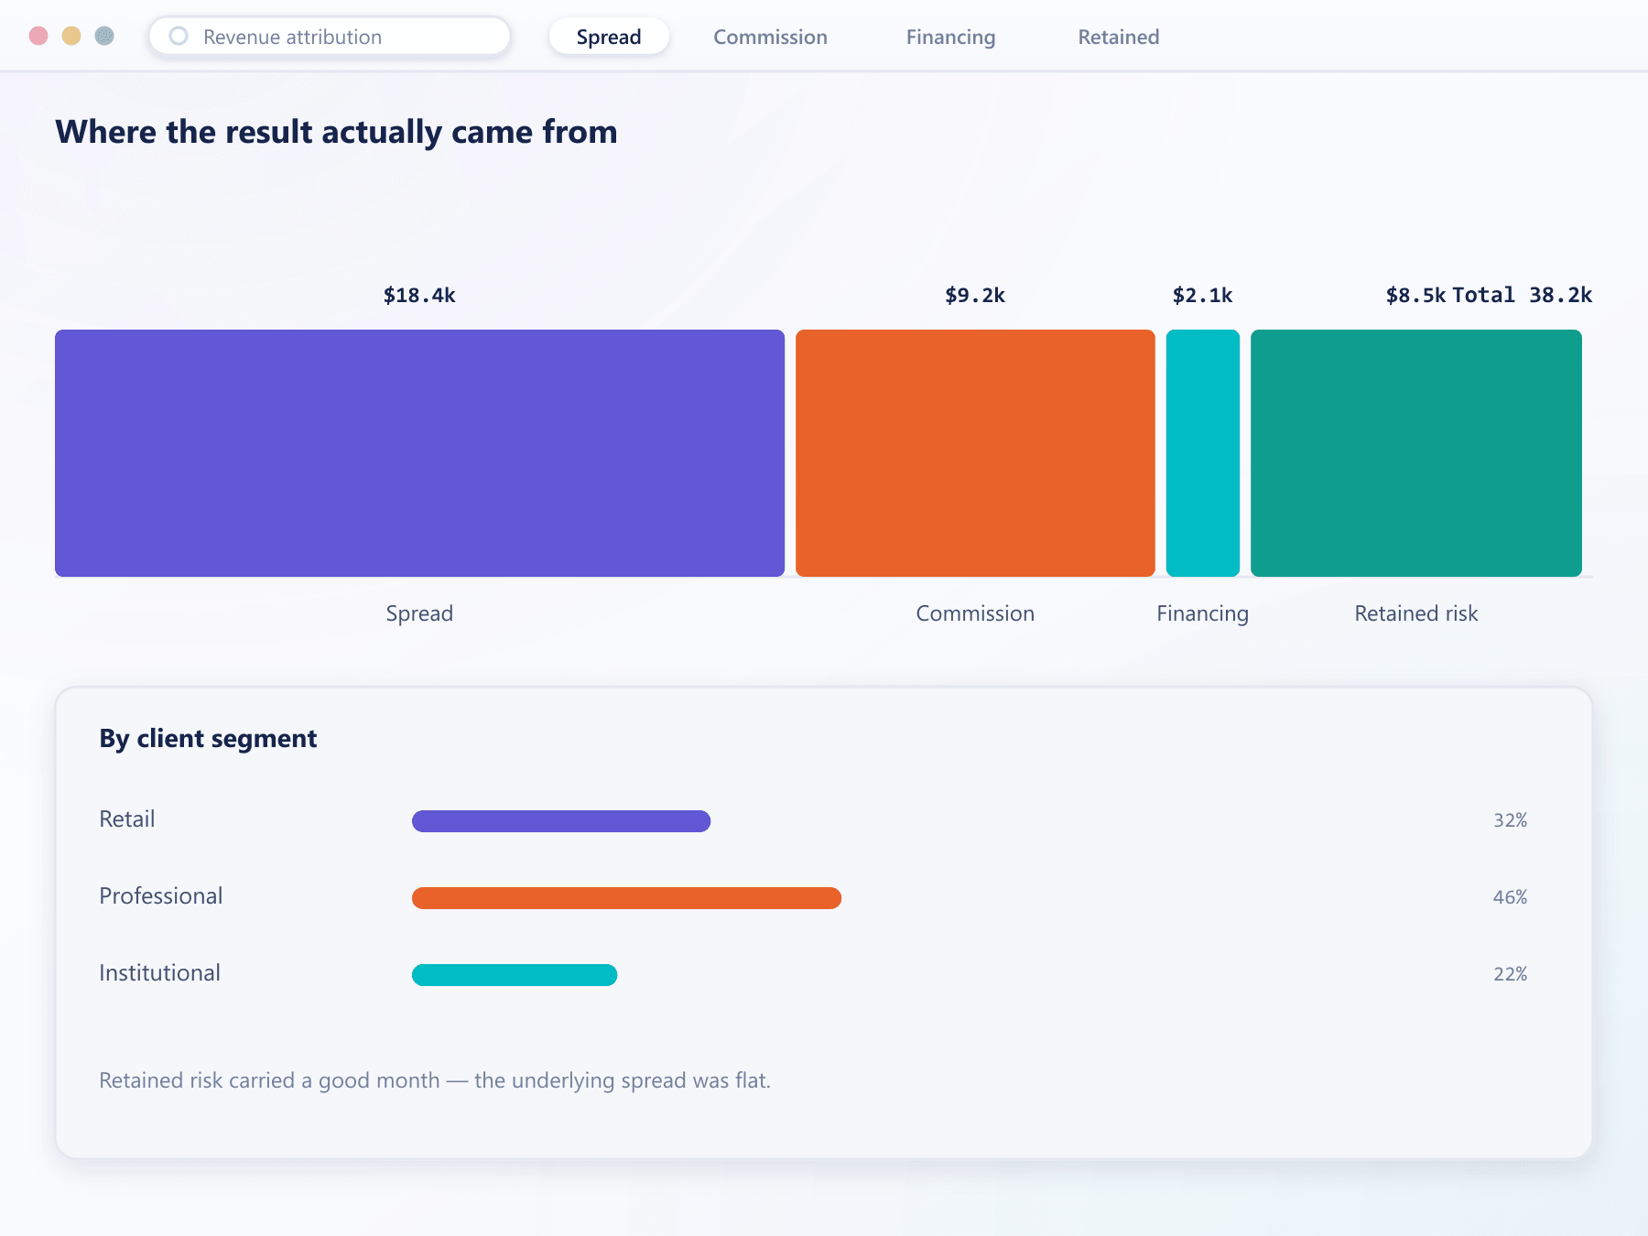The height and width of the screenshot is (1236, 1648).
Task: Select the green Retained risk bar segment
Action: coord(1416,453)
